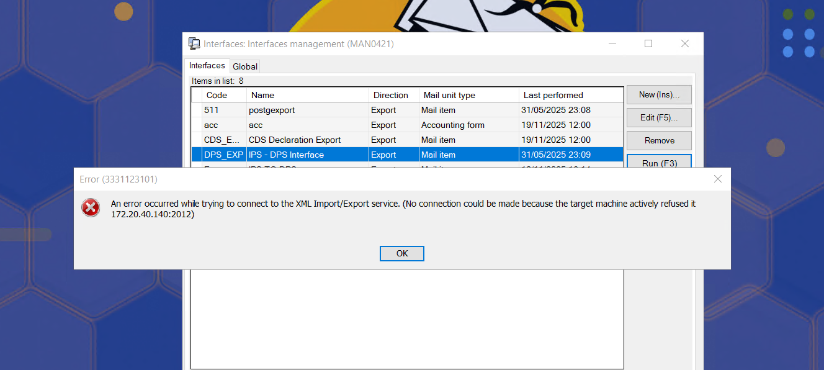Viewport: 824px width, 370px height.
Task: Sort by the Last performed column header
Action: (x=571, y=95)
